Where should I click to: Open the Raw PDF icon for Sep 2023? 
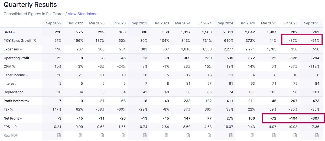pos(145,135)
